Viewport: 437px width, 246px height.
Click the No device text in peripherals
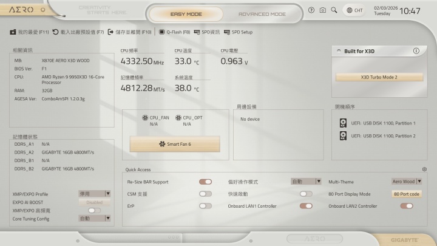click(250, 119)
